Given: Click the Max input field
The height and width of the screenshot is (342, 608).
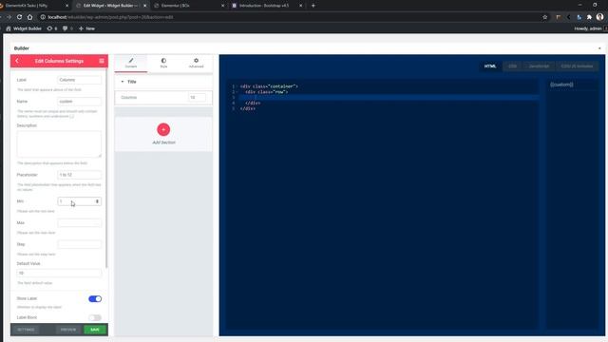Looking at the screenshot, I should [x=80, y=223].
